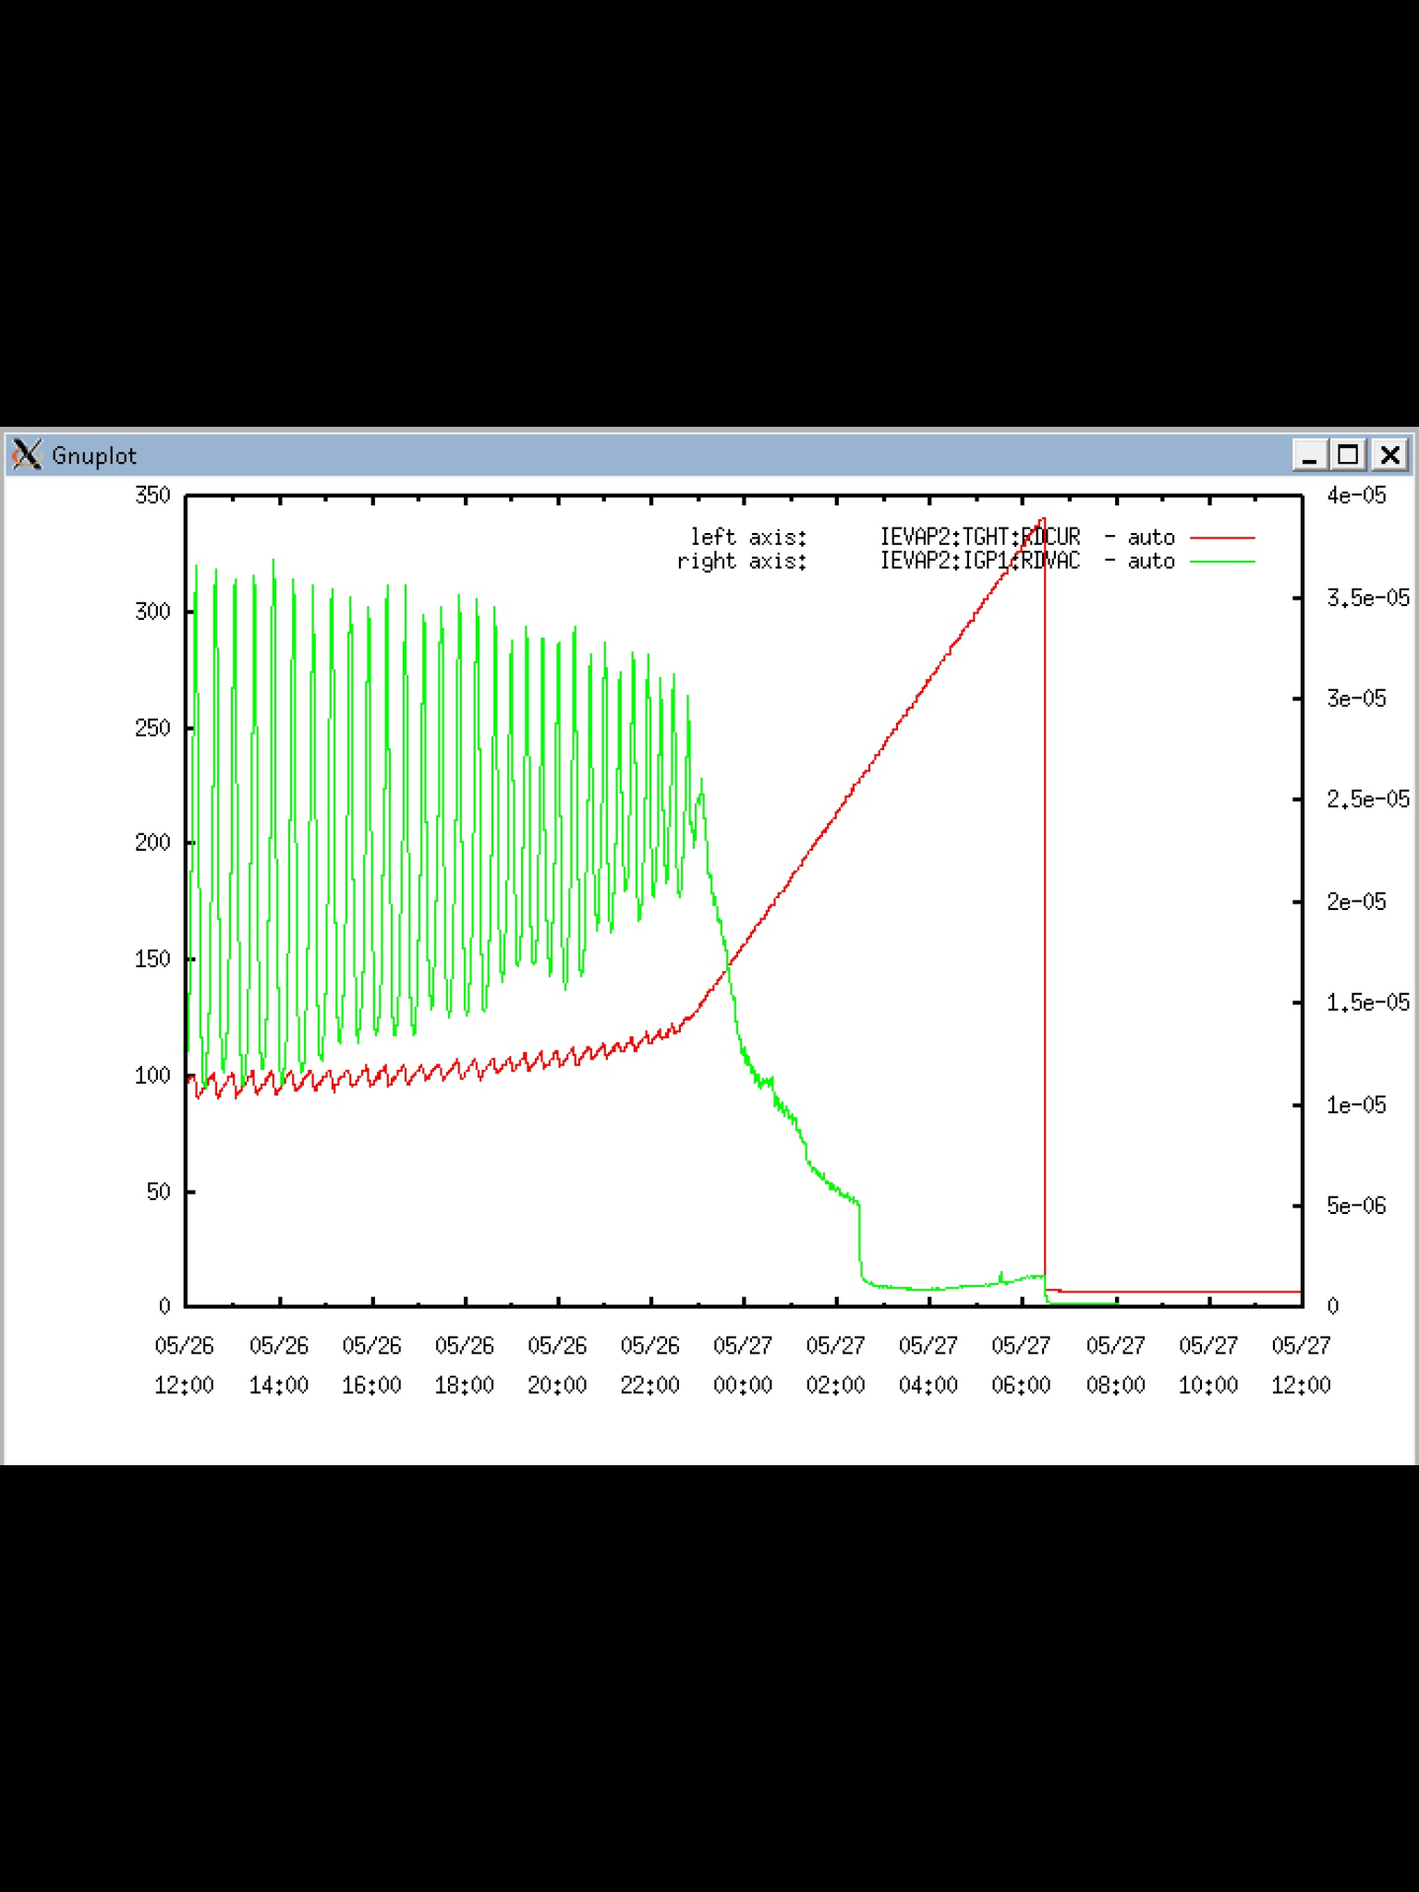Click the 250 label on left axis

coord(152,728)
